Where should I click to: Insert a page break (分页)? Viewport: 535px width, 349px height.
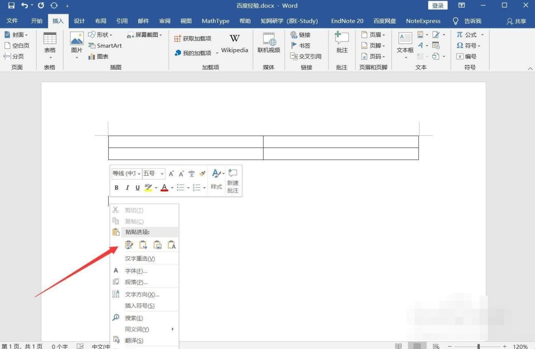coord(14,56)
